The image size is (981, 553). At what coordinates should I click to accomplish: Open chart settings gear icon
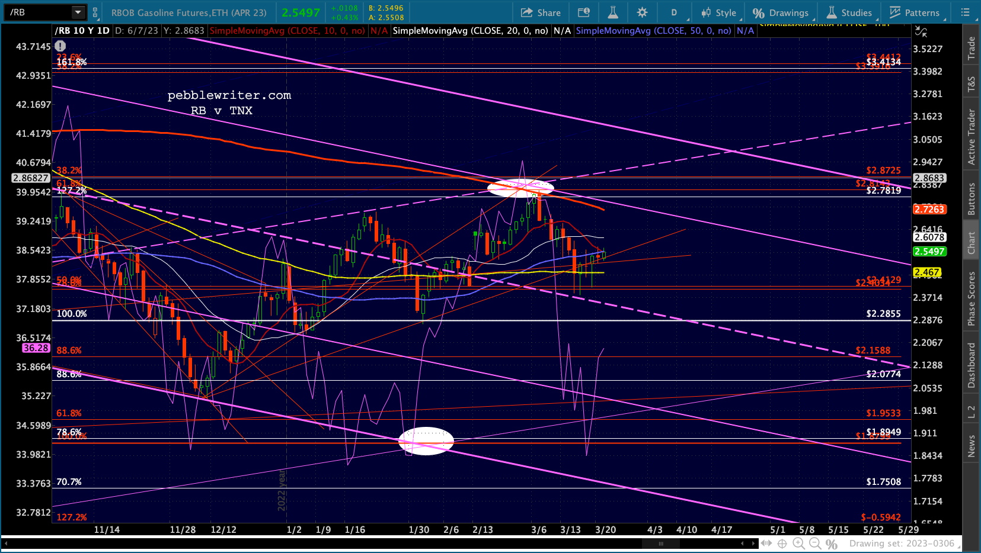pyautogui.click(x=642, y=12)
